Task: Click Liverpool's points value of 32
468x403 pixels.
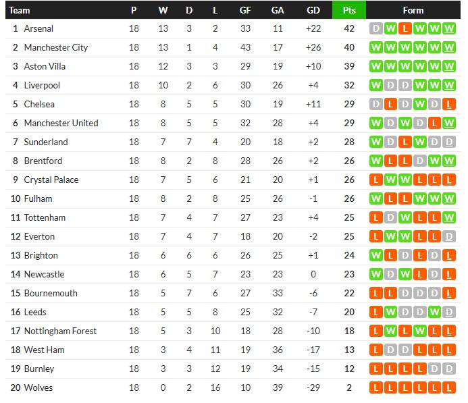Action: tap(349, 86)
